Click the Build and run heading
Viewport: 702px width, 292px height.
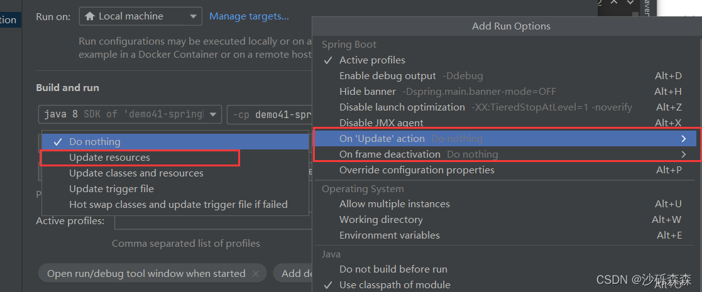68,88
